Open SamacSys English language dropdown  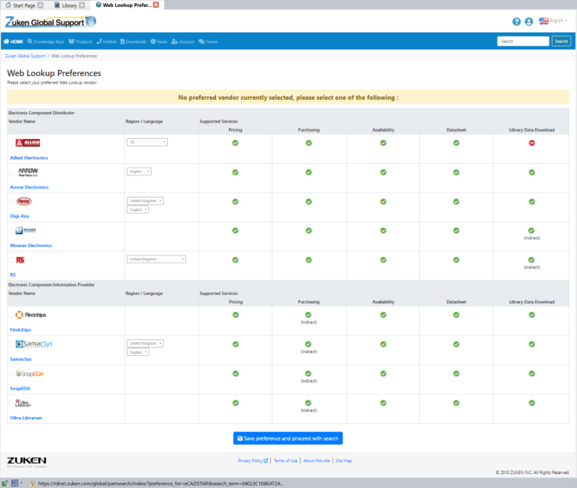coord(138,352)
